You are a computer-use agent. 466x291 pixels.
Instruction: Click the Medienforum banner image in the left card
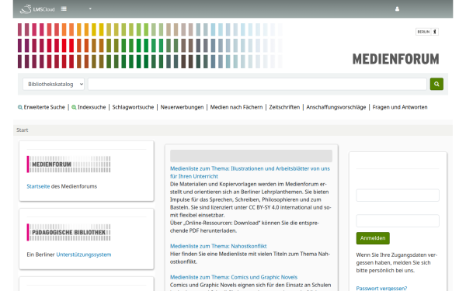coord(68,165)
